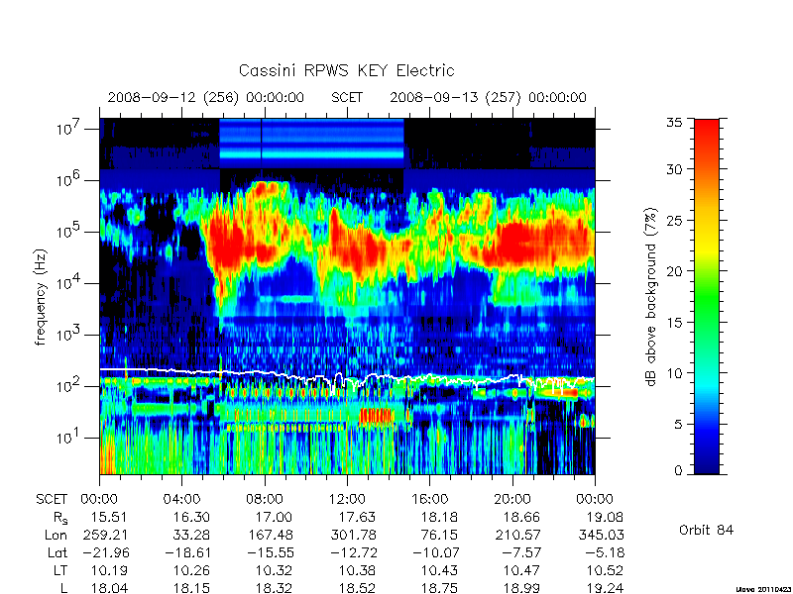
Task: Click the Rs value '17.00'
Action: coord(275,517)
